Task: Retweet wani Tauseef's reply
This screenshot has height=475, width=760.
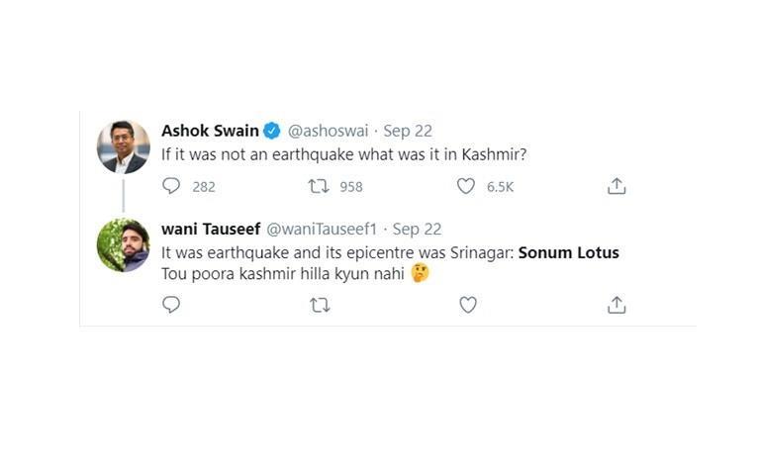Action: pyautogui.click(x=319, y=305)
